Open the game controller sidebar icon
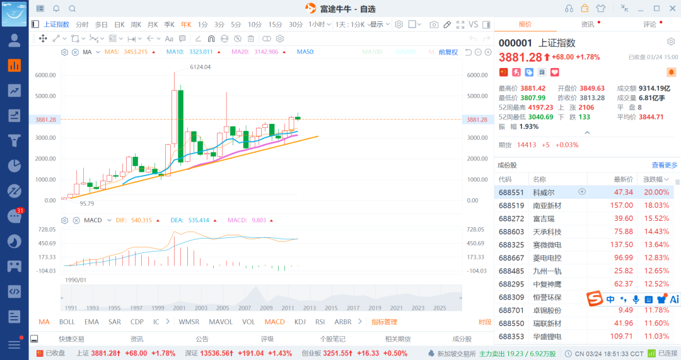This screenshot has width=681, height=360. click(x=15, y=266)
